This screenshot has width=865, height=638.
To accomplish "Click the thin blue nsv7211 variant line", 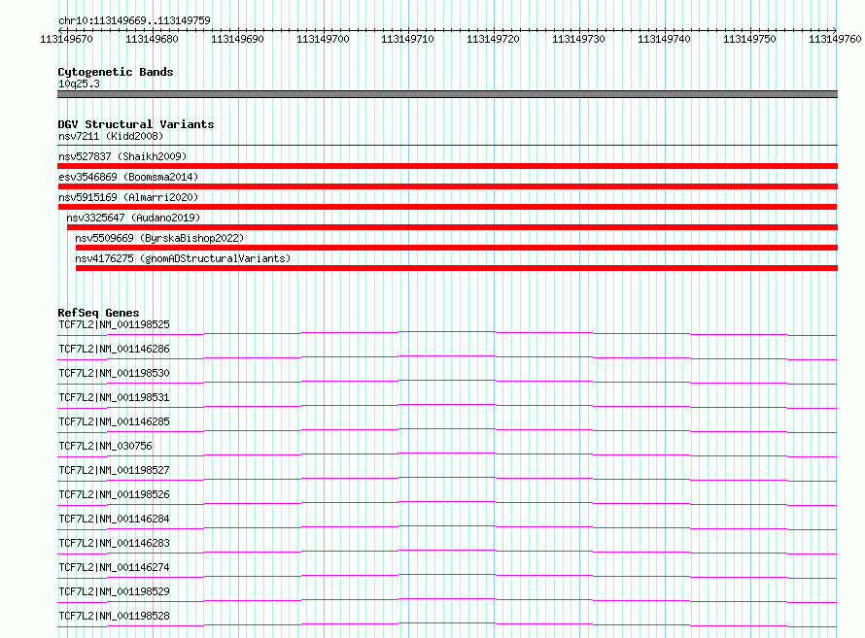I will pyautogui.click(x=447, y=145).
